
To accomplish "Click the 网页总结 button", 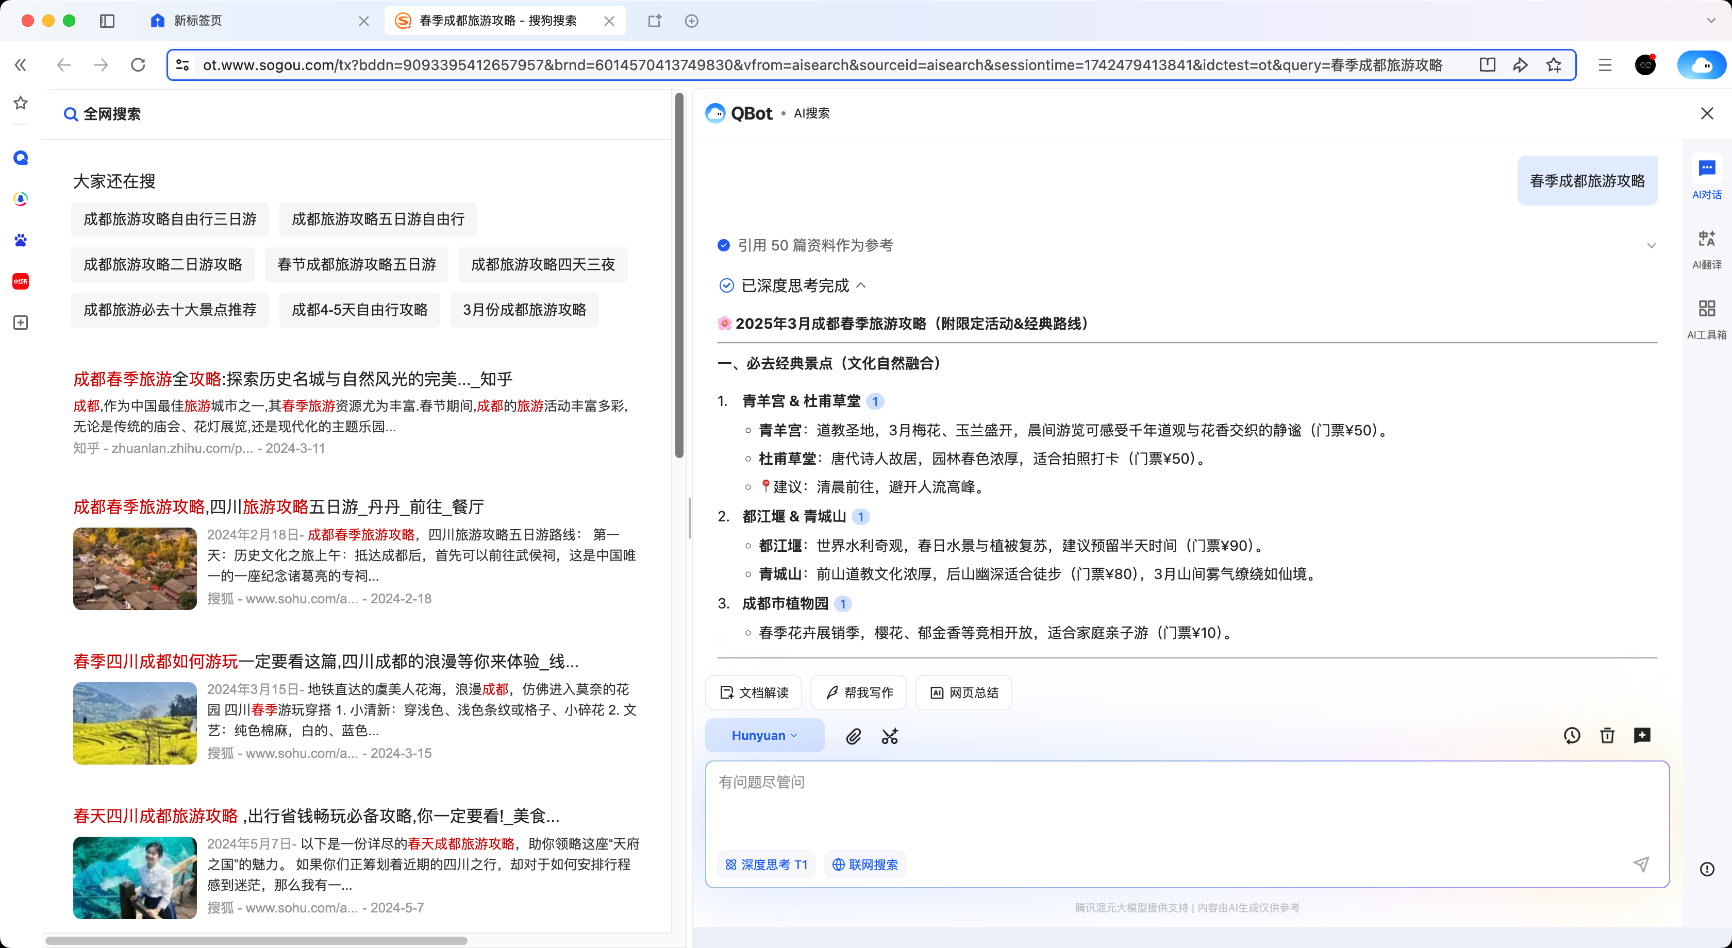I will pos(963,692).
